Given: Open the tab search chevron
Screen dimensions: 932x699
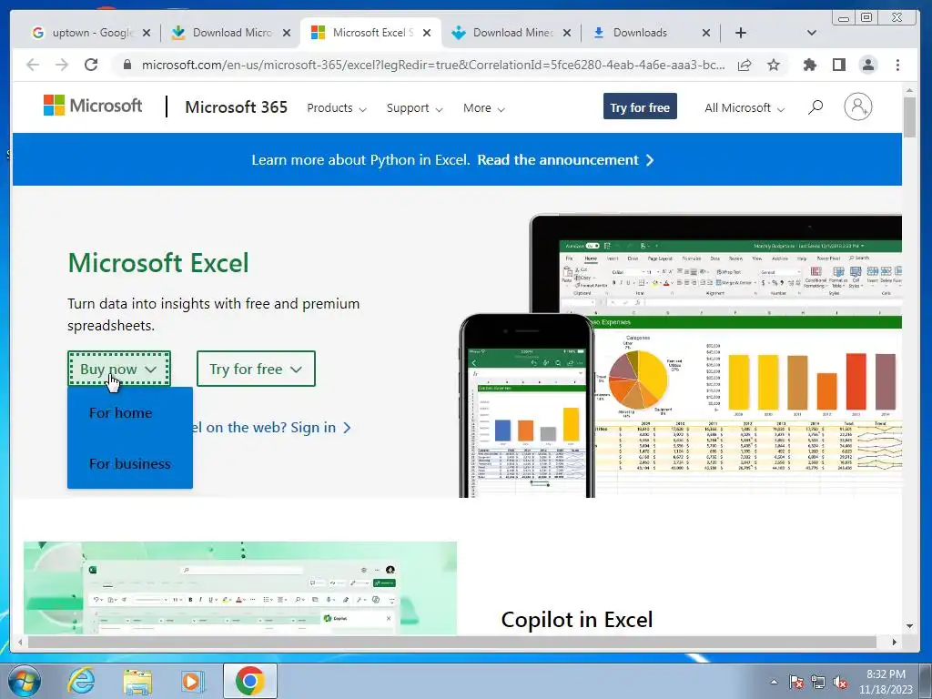Looking at the screenshot, I should click(811, 33).
